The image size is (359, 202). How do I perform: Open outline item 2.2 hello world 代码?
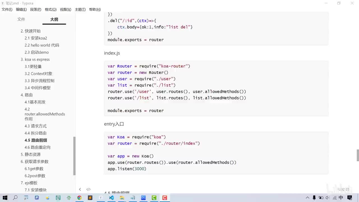(42, 45)
